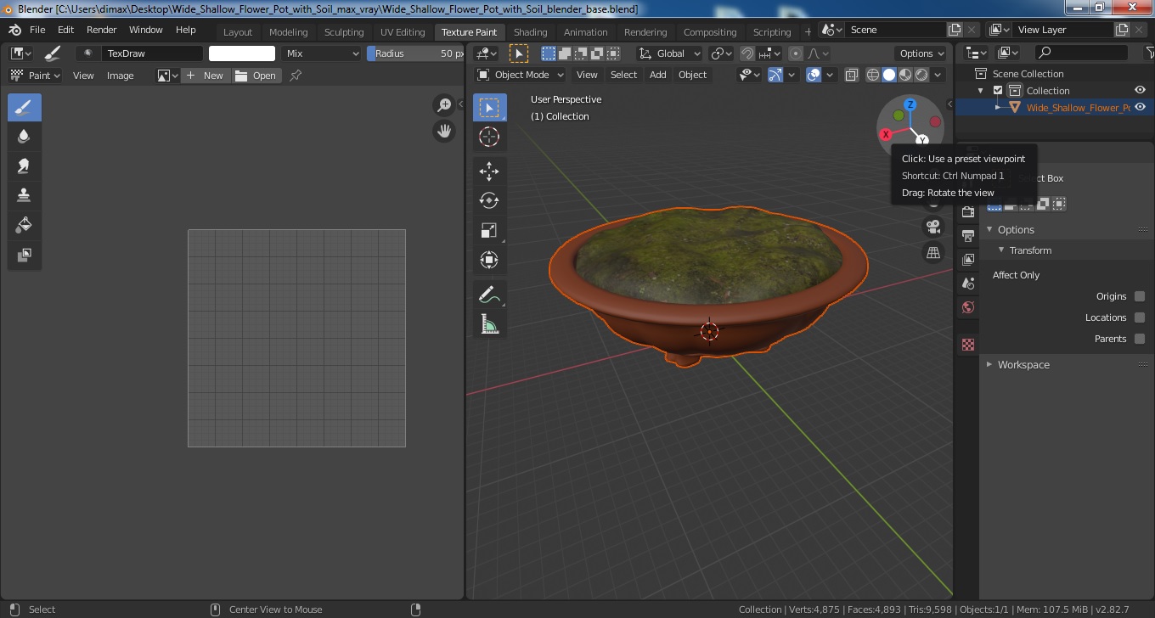Enable Affect Only Locations checkbox
The image size is (1155, 618).
click(x=1140, y=317)
